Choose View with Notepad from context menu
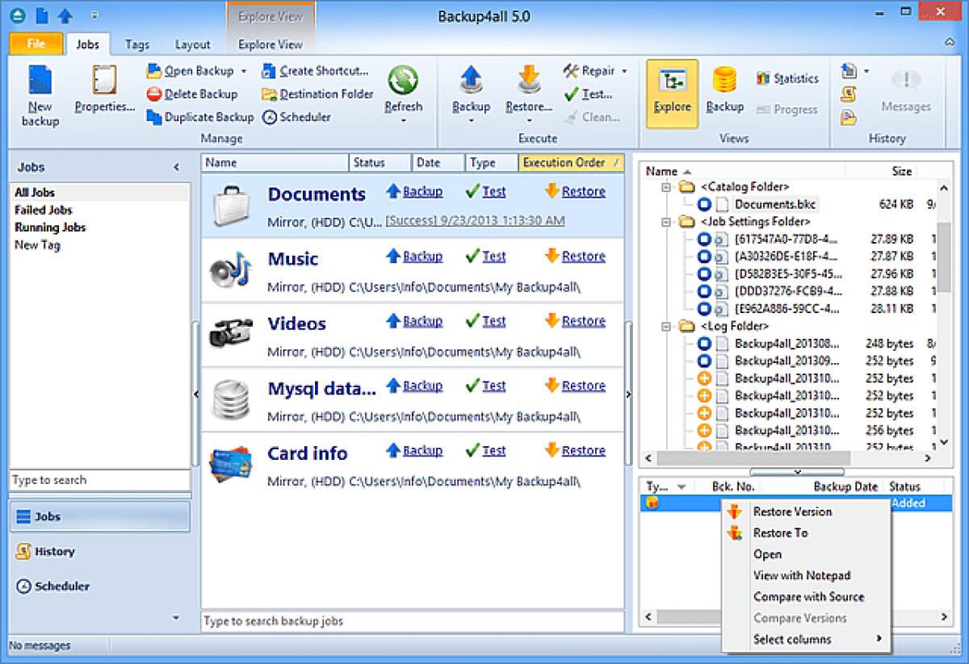The height and width of the screenshot is (664, 969). coord(801,575)
